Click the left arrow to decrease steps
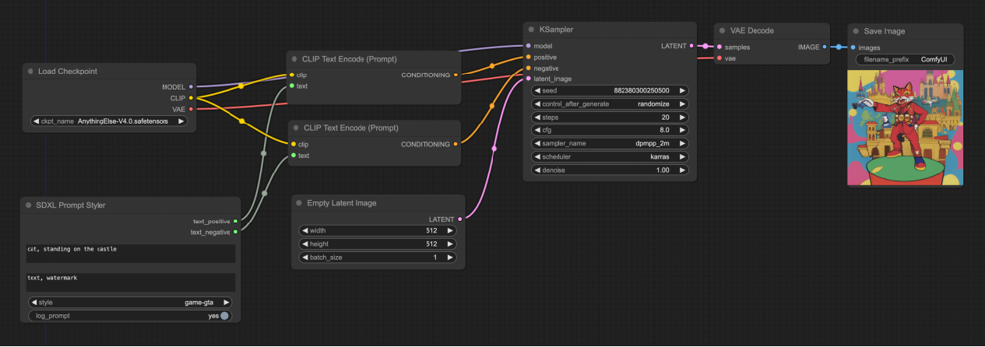Screen dimensions: 985x347 click(x=536, y=117)
